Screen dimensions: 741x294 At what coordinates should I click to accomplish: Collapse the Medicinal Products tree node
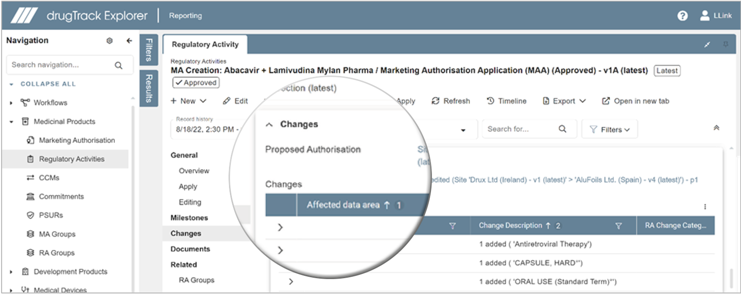click(11, 122)
